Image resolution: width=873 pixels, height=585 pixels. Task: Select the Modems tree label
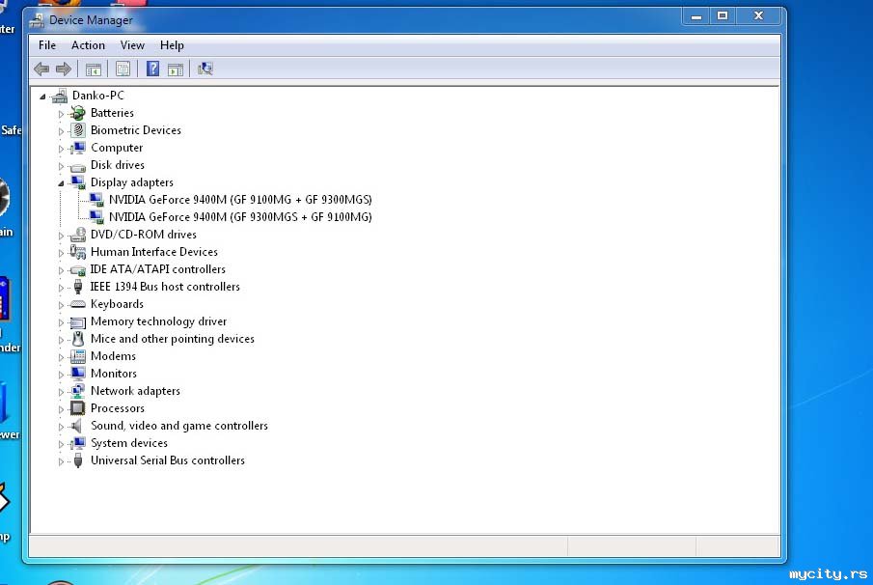tap(113, 356)
